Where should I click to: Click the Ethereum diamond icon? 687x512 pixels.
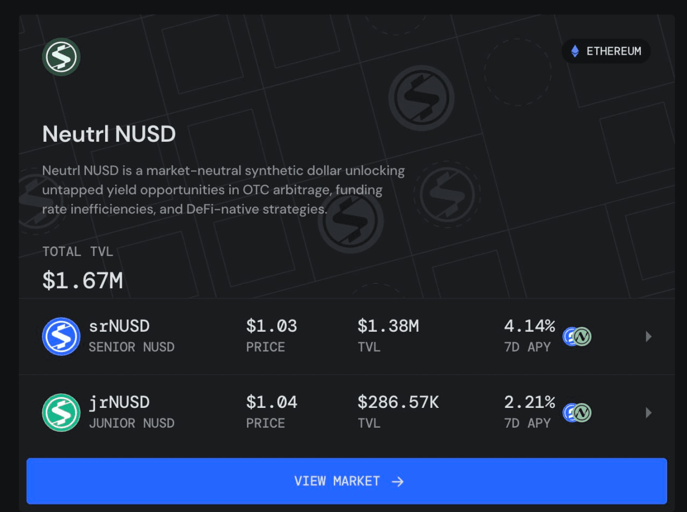(575, 51)
